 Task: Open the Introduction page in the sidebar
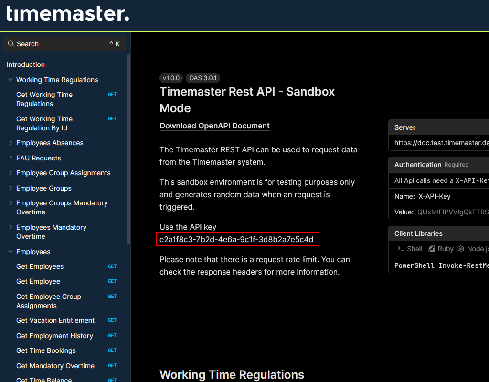[x=25, y=64]
